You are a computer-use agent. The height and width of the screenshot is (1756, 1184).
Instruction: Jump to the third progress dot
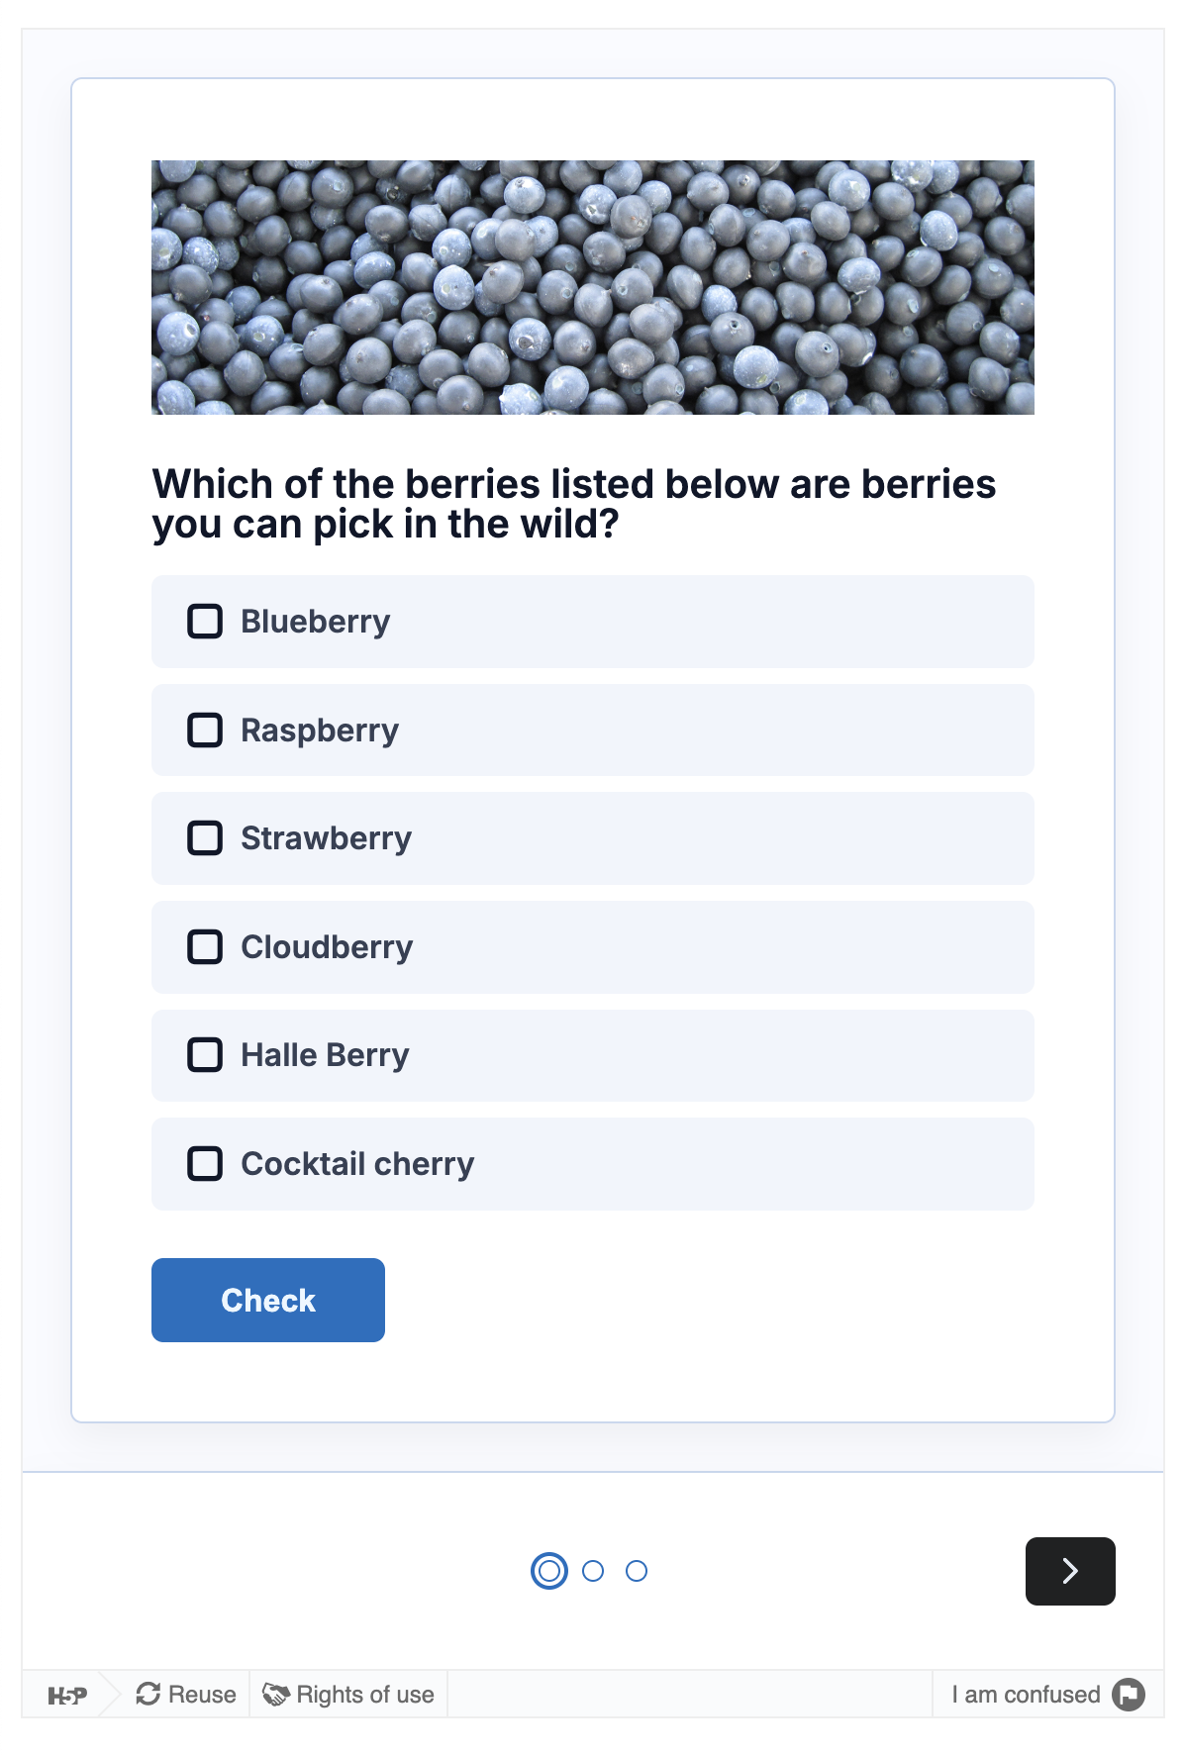click(637, 1571)
